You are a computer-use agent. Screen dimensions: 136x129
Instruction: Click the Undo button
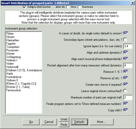point(64,119)
